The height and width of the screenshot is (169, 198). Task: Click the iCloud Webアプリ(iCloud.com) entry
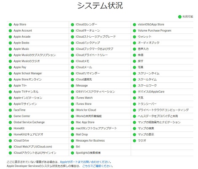pyautogui.click(x=33, y=147)
